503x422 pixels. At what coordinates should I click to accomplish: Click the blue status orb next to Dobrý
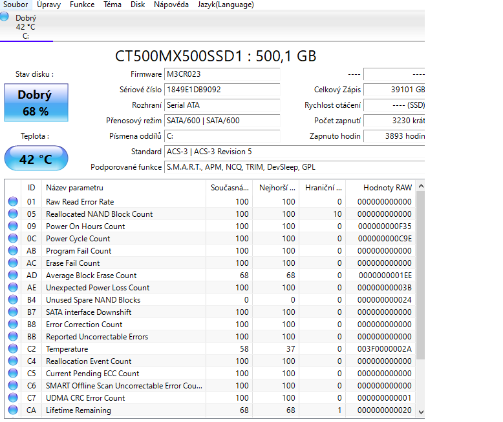tap(5, 16)
